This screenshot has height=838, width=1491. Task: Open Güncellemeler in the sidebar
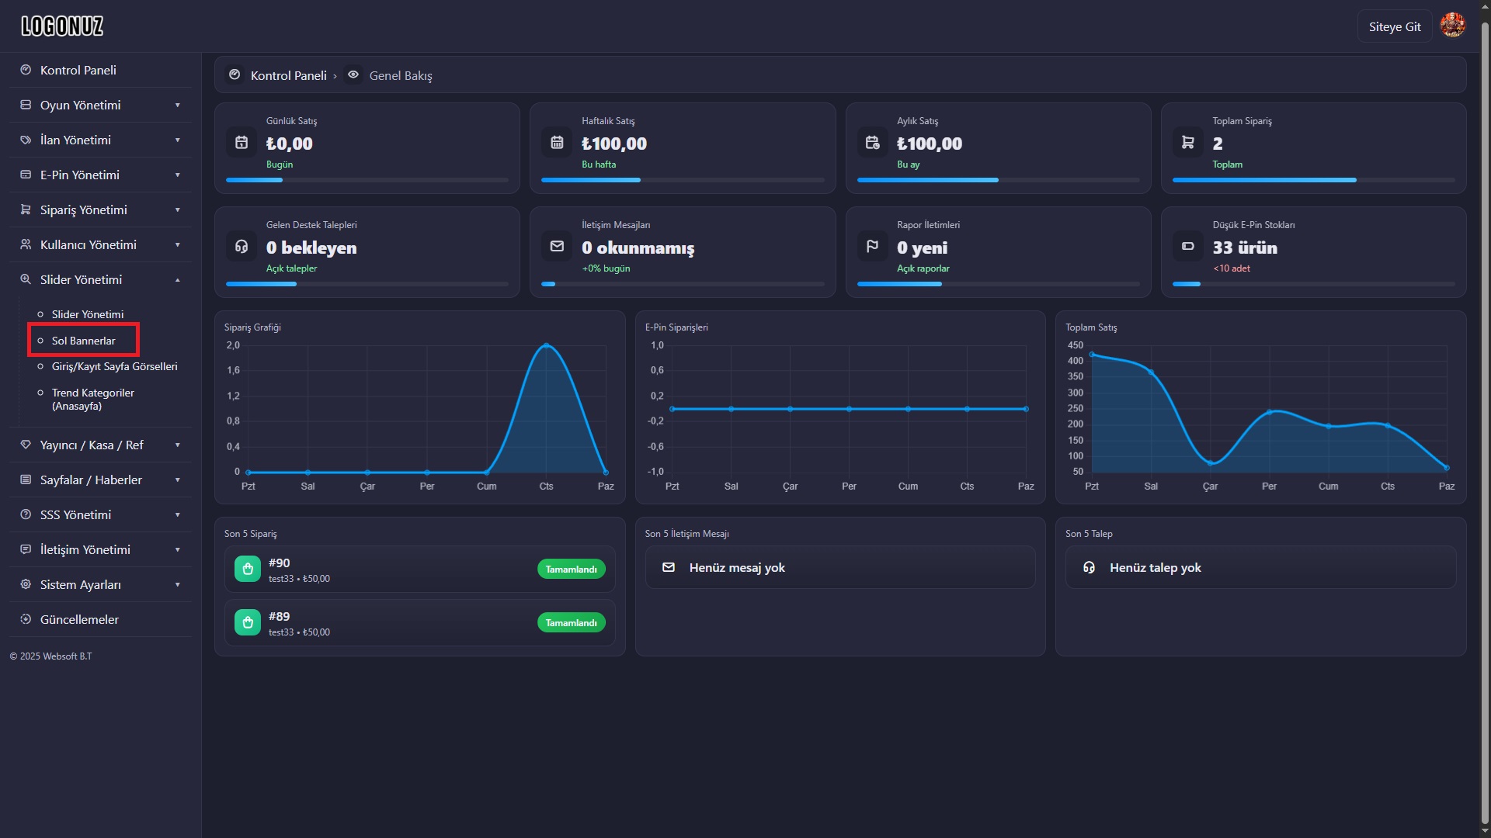click(x=100, y=619)
